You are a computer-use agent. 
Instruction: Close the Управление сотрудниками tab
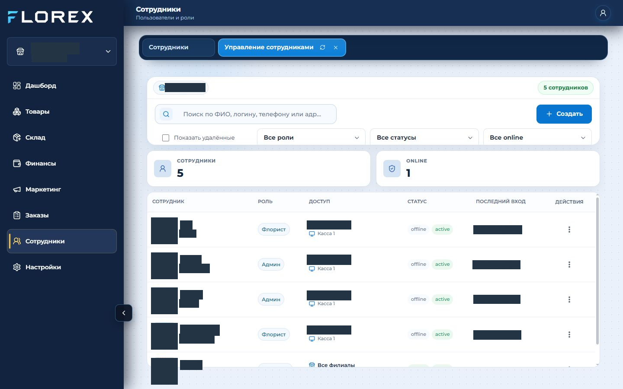tap(336, 48)
